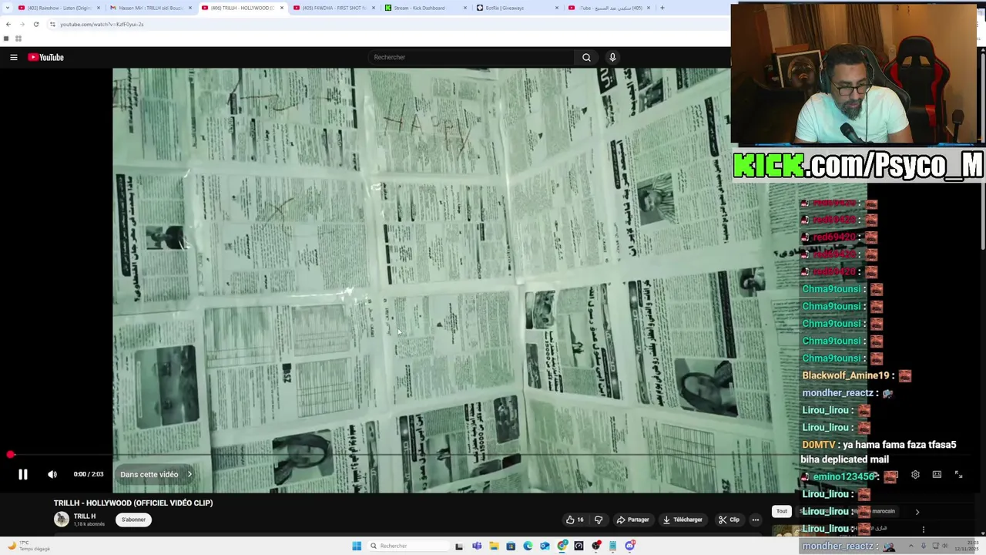Open Chrome from taskbar
This screenshot has height=555, width=986.
click(562, 546)
